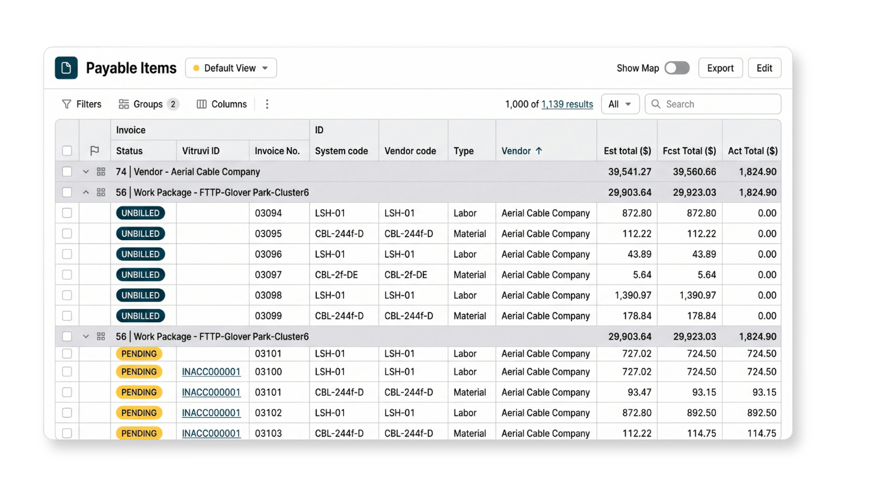
Task: Open the Groups settings
Action: click(x=149, y=104)
